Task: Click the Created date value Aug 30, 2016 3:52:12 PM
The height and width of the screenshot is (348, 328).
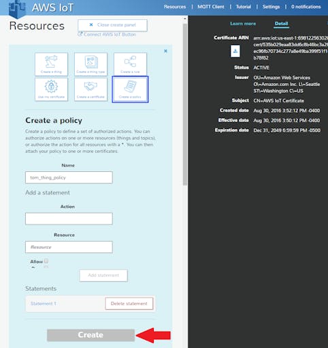Action: tap(286, 111)
